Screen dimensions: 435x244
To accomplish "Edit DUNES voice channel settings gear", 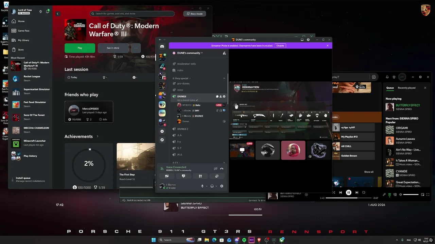I will 224,97.
